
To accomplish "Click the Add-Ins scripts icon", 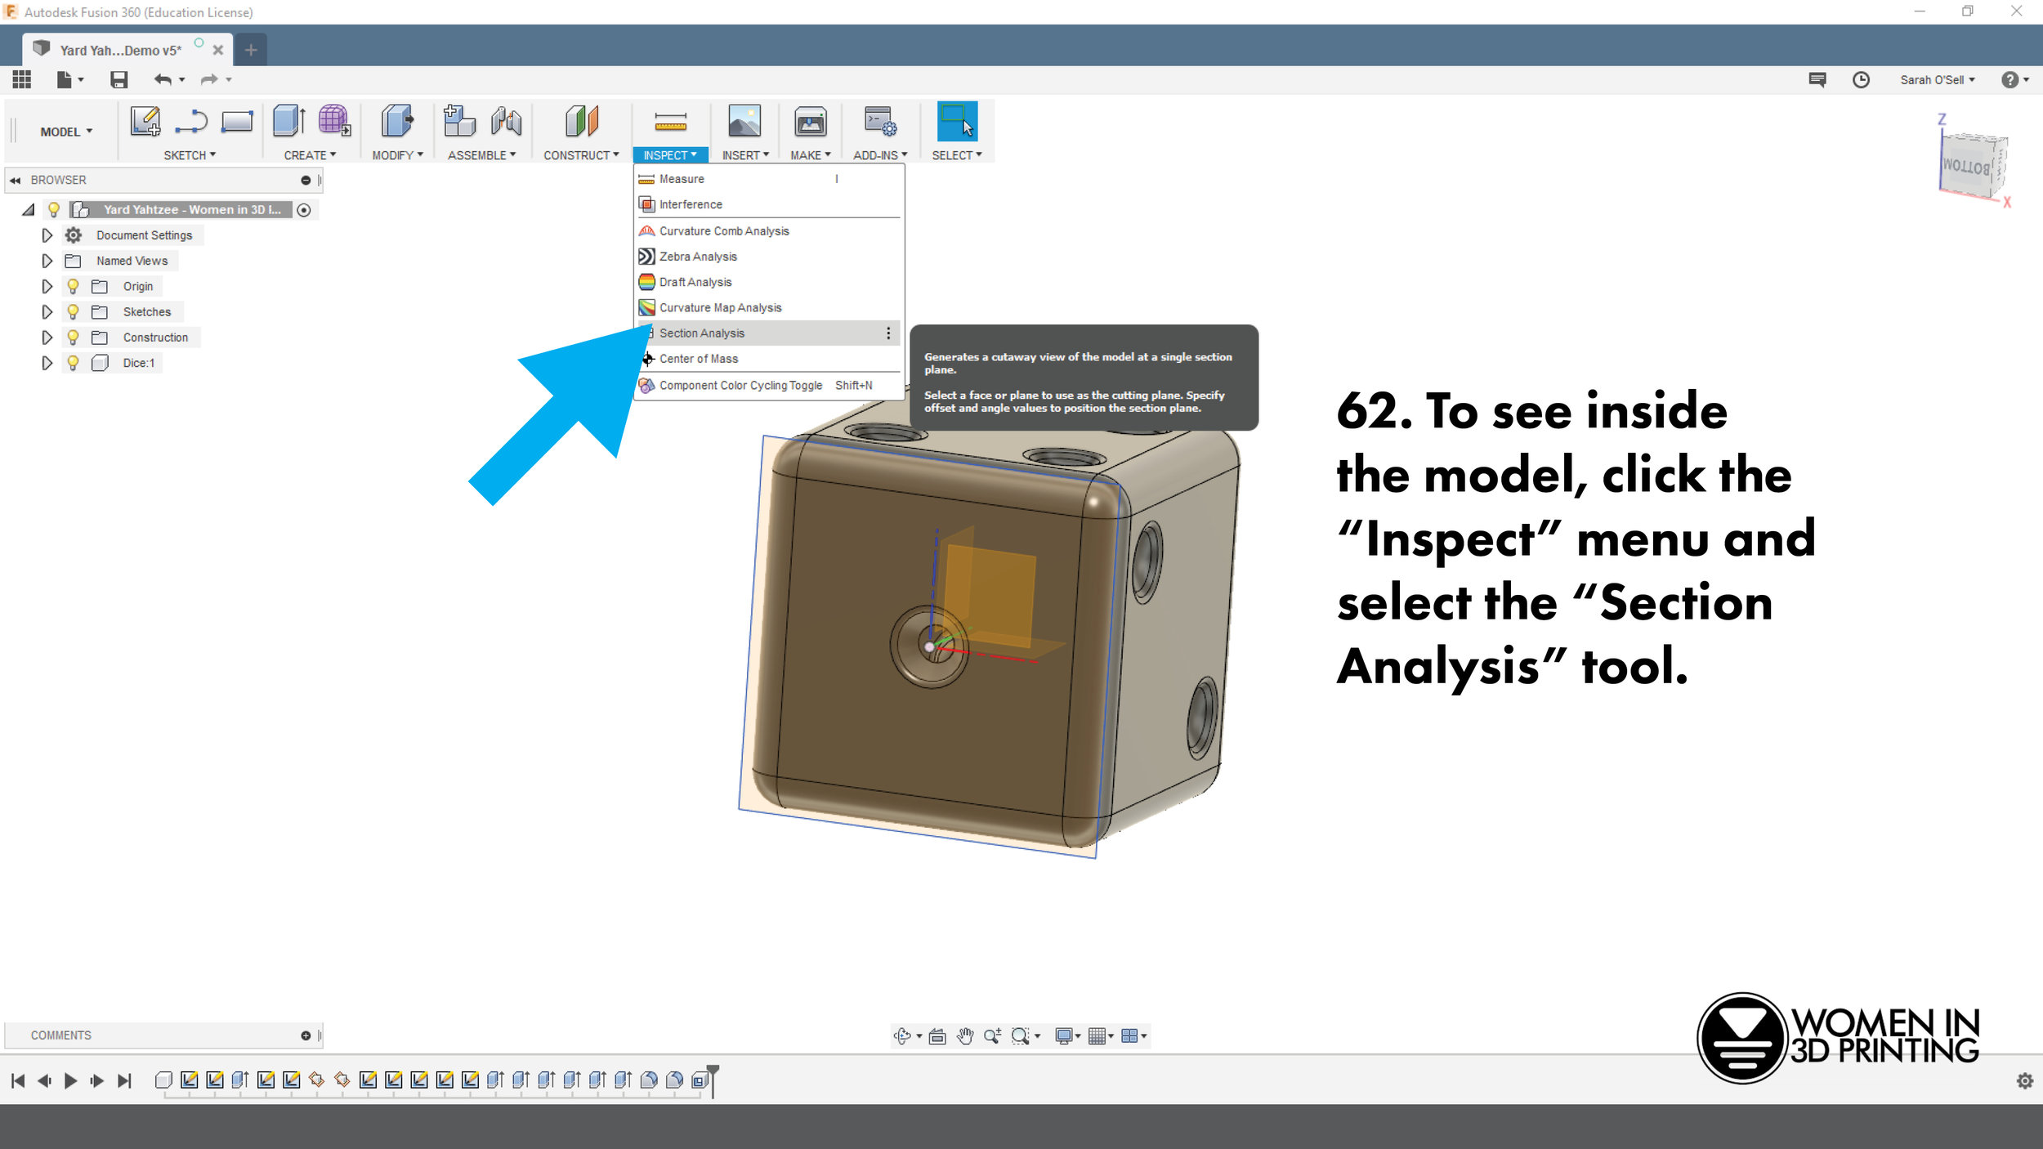I will click(x=880, y=121).
